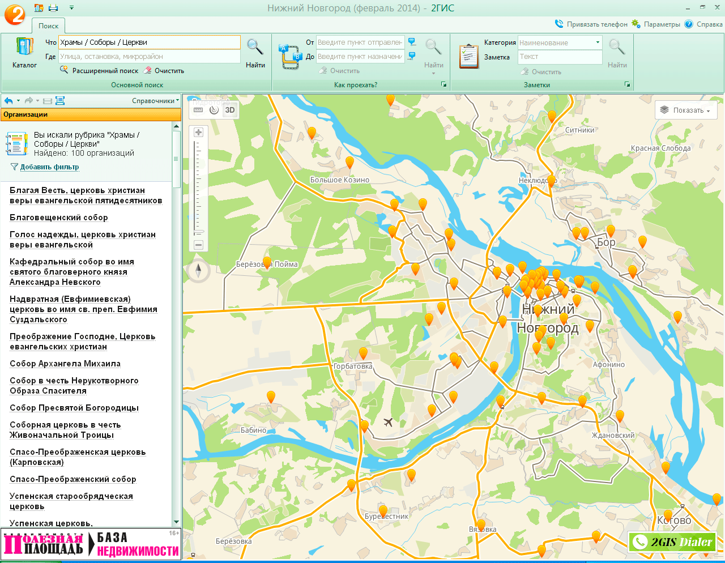Click the route A-B icon
This screenshot has height=563, width=725.
pos(289,57)
